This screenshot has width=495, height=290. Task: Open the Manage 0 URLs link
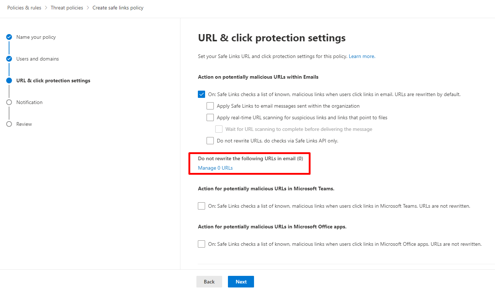click(215, 168)
